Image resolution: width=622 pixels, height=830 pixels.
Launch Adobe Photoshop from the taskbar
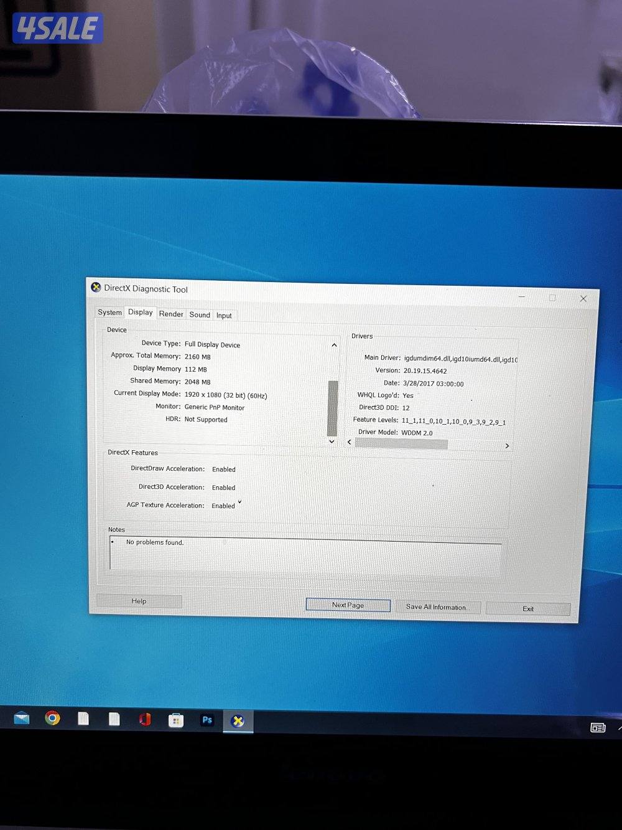208,720
